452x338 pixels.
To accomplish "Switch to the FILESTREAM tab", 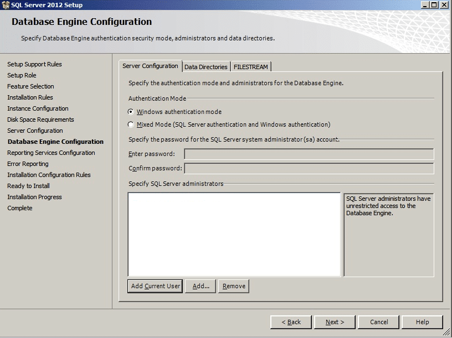I will point(252,66).
